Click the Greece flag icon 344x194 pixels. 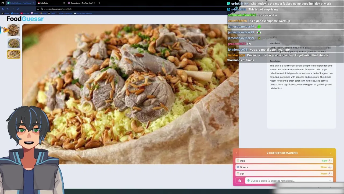pos(238,167)
